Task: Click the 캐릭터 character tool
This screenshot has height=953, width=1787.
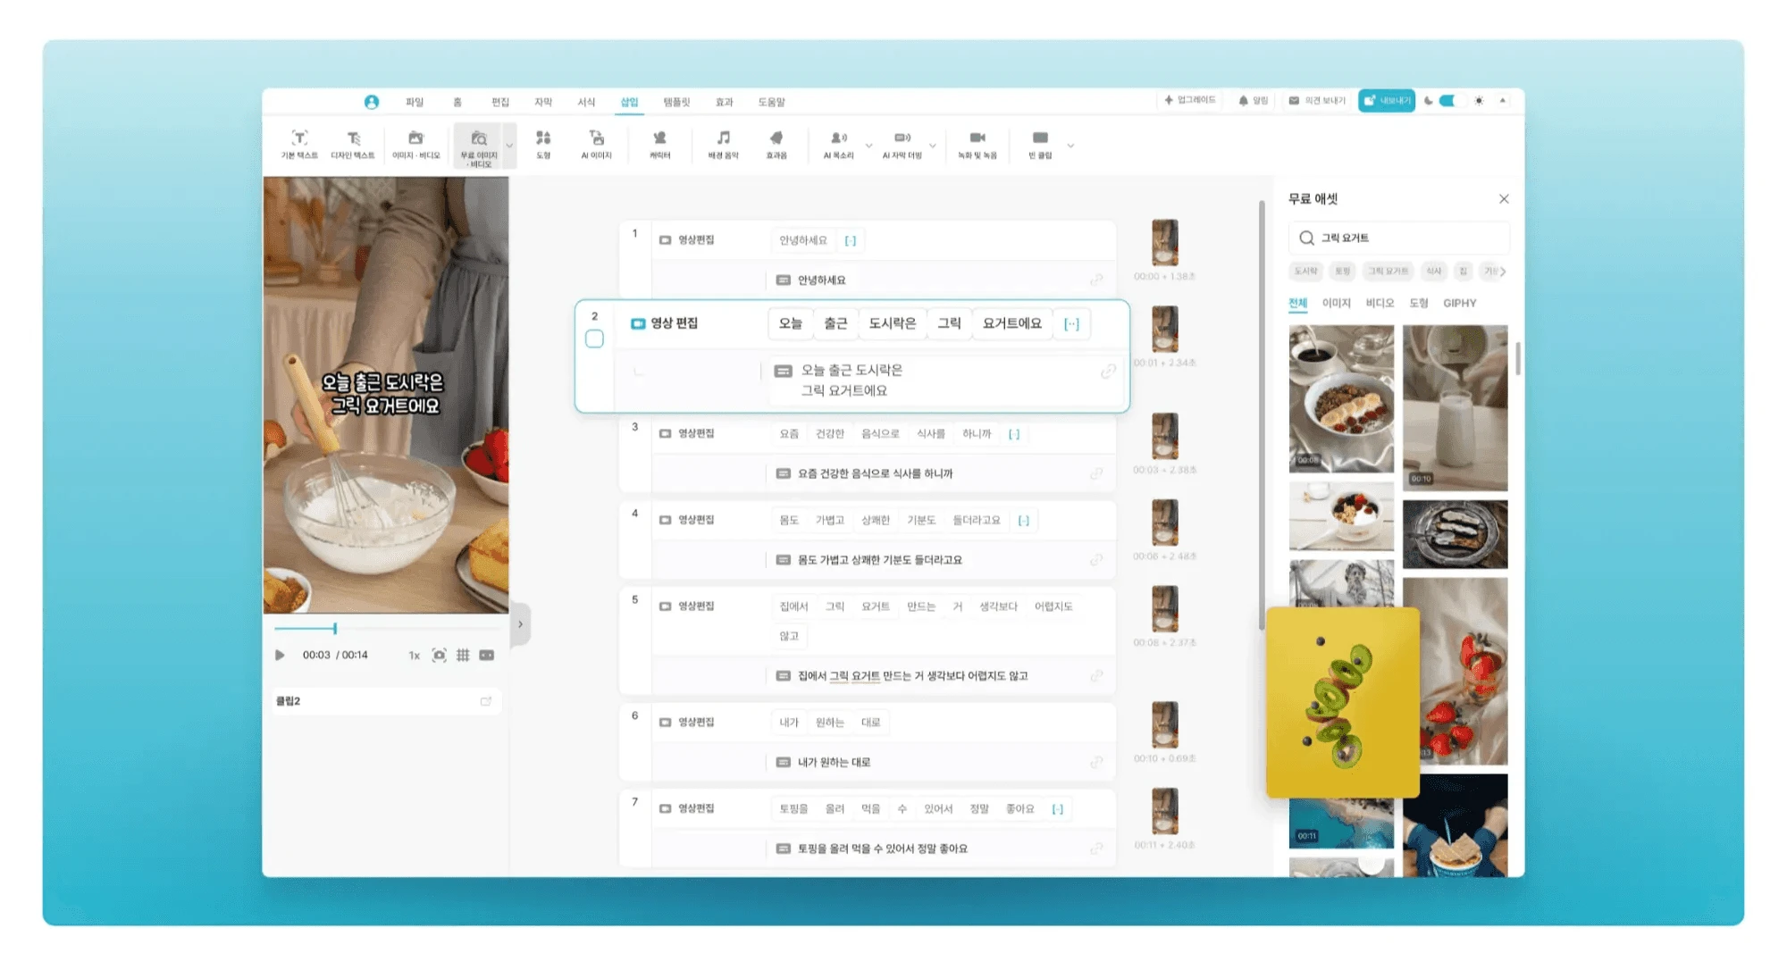Action: coord(659,144)
